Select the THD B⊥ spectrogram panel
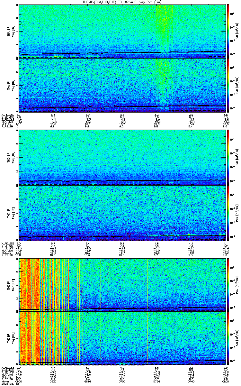 122,158
